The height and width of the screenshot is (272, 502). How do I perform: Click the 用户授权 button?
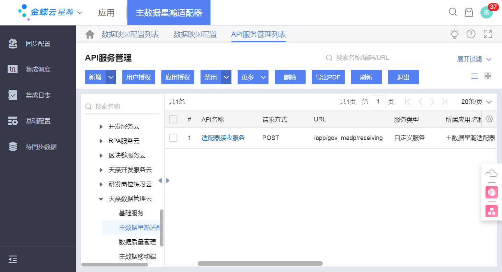pyautogui.click(x=138, y=77)
